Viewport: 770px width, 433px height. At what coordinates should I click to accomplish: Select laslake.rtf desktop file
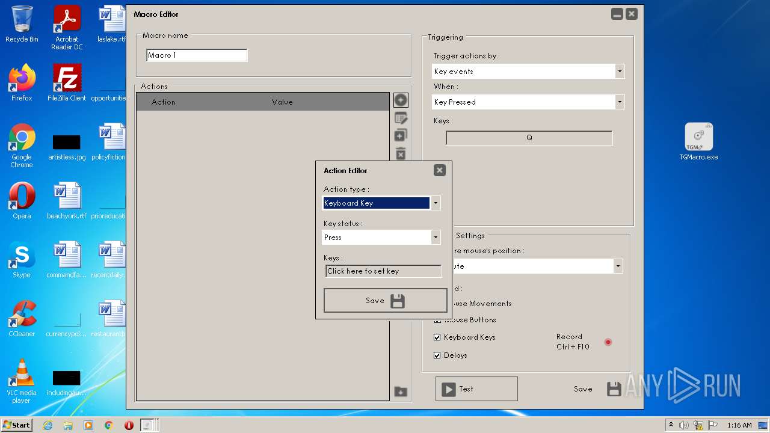[x=112, y=24]
